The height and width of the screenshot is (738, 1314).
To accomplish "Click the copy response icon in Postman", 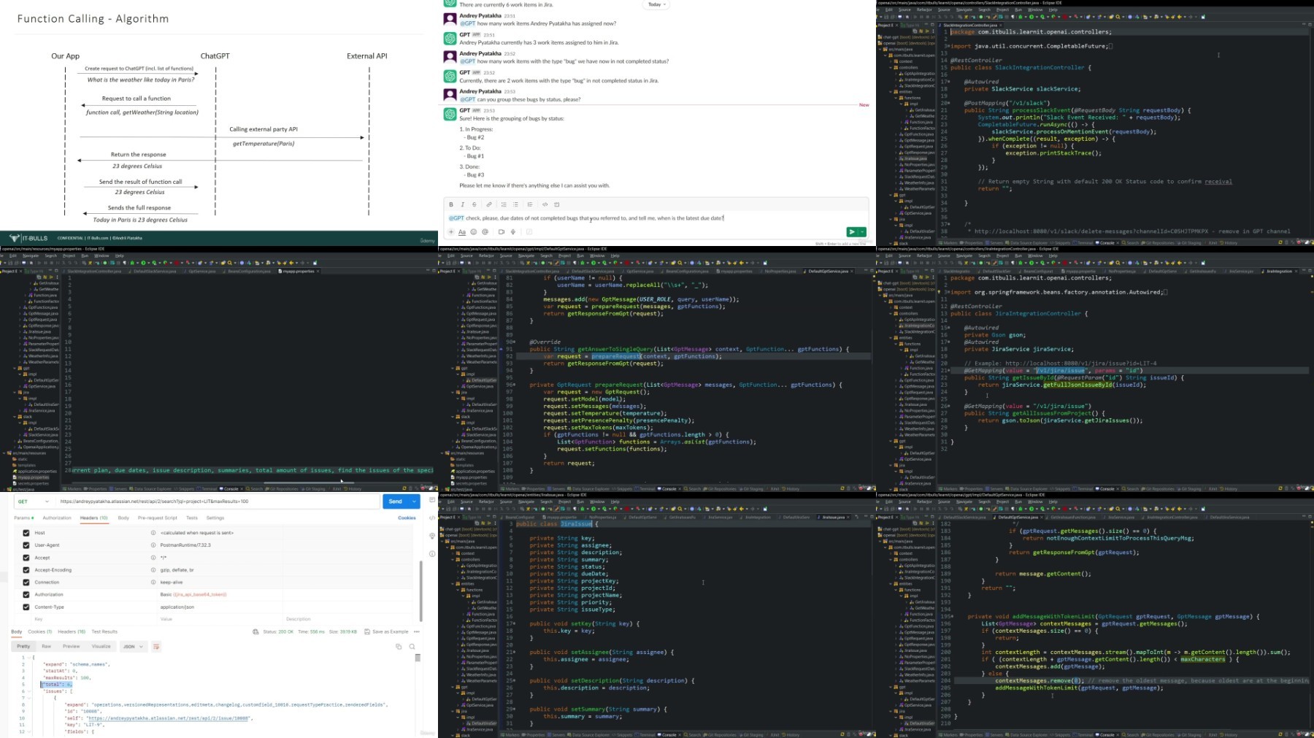I will point(399,647).
